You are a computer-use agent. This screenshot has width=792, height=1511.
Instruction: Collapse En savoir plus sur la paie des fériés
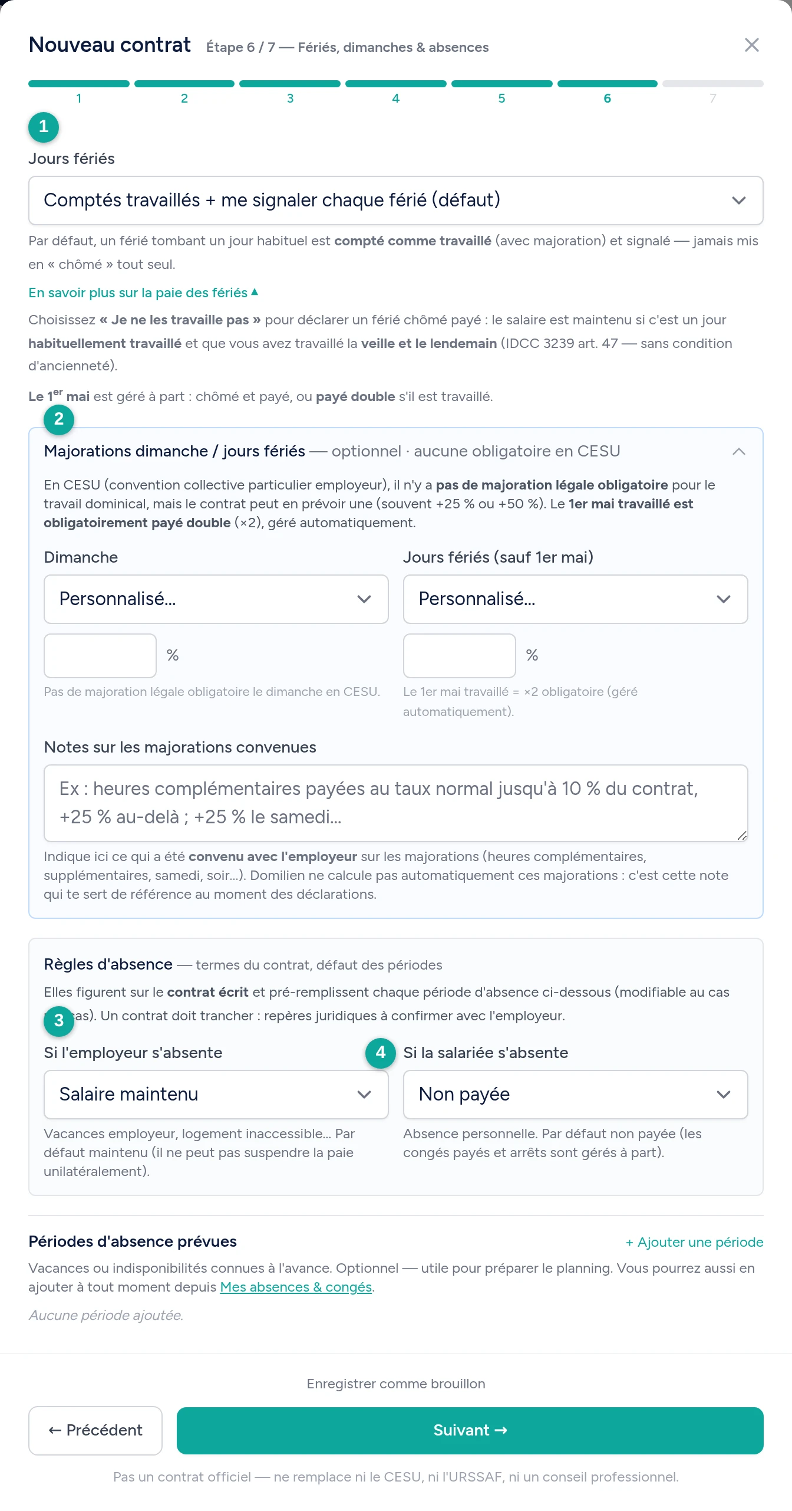click(x=143, y=293)
